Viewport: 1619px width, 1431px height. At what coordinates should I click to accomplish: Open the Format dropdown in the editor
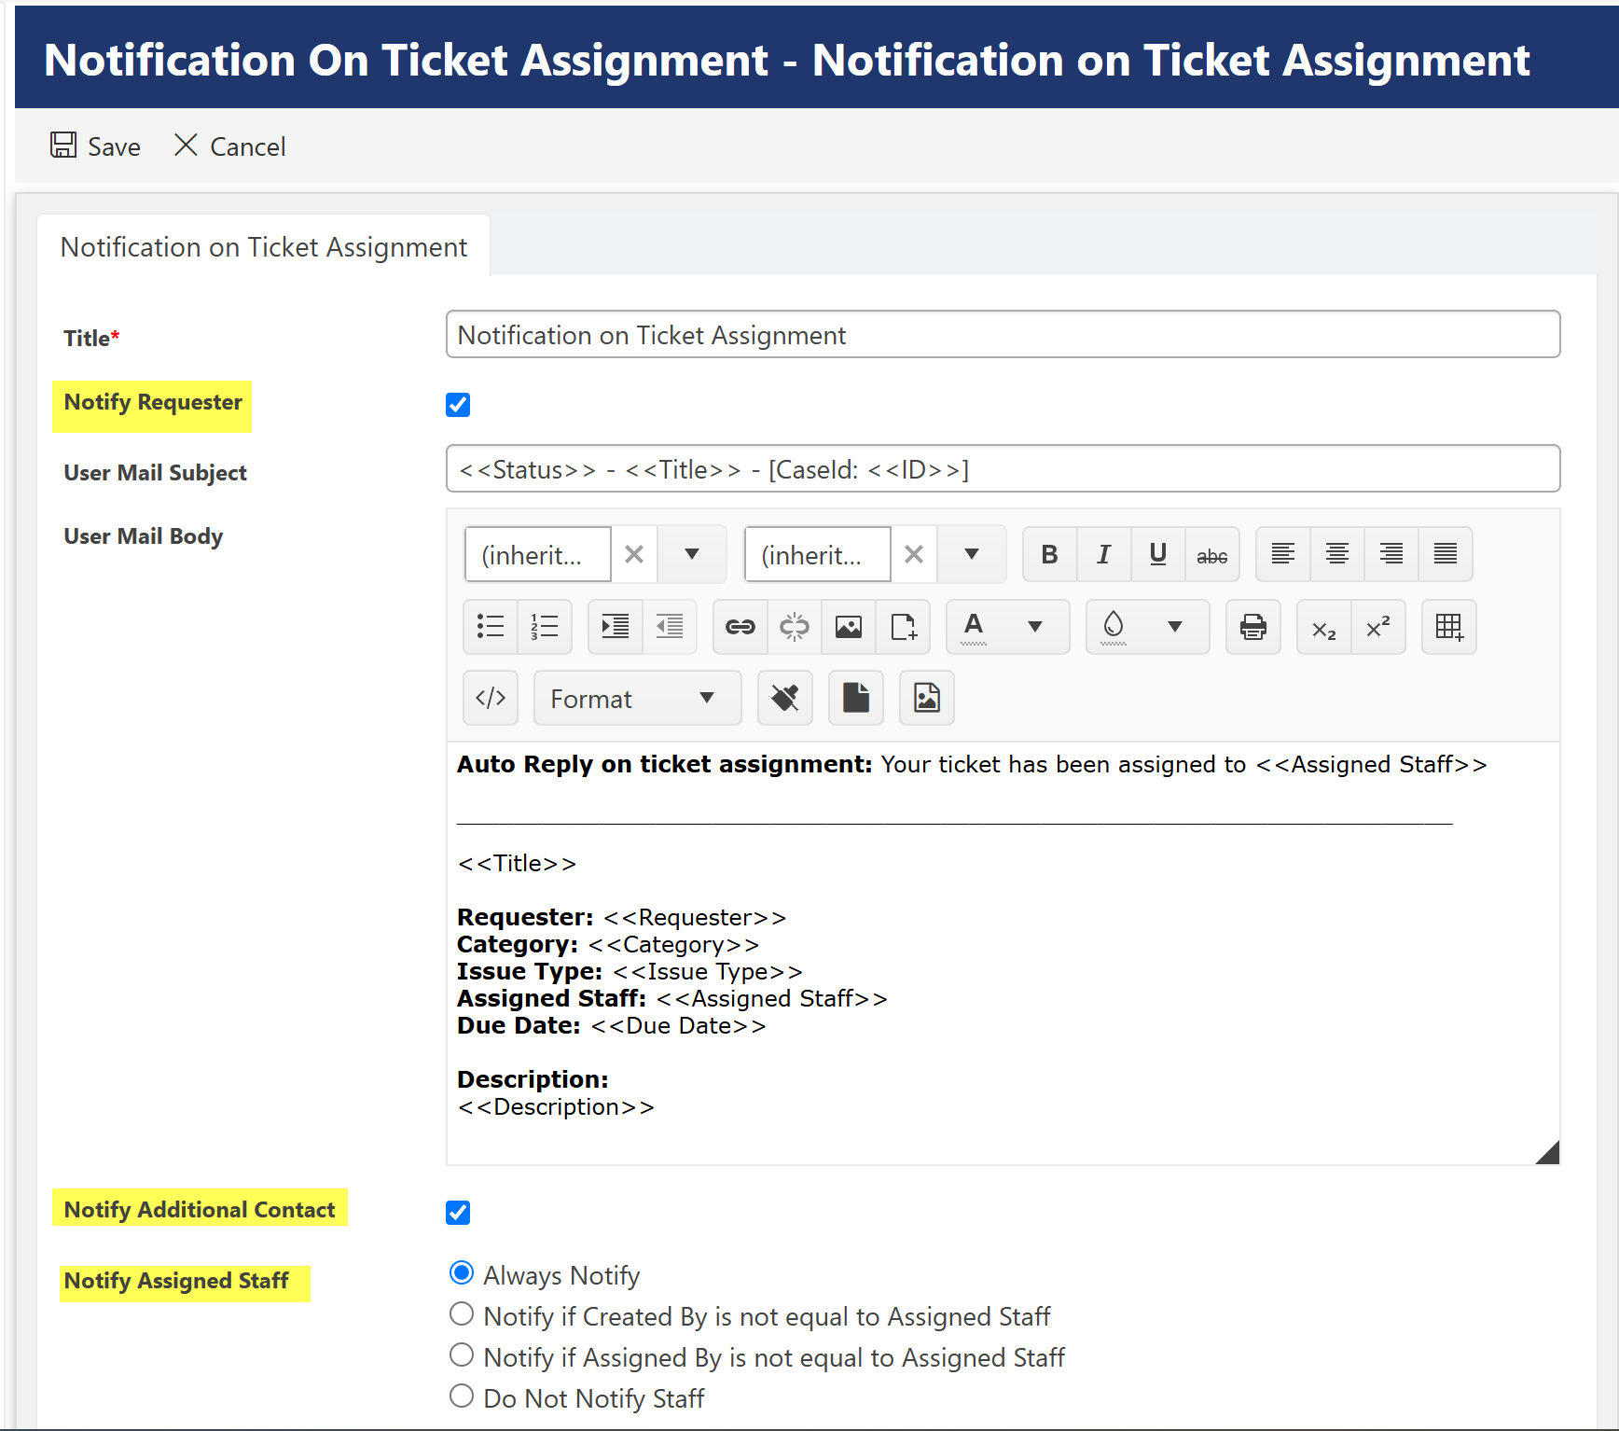tap(637, 698)
